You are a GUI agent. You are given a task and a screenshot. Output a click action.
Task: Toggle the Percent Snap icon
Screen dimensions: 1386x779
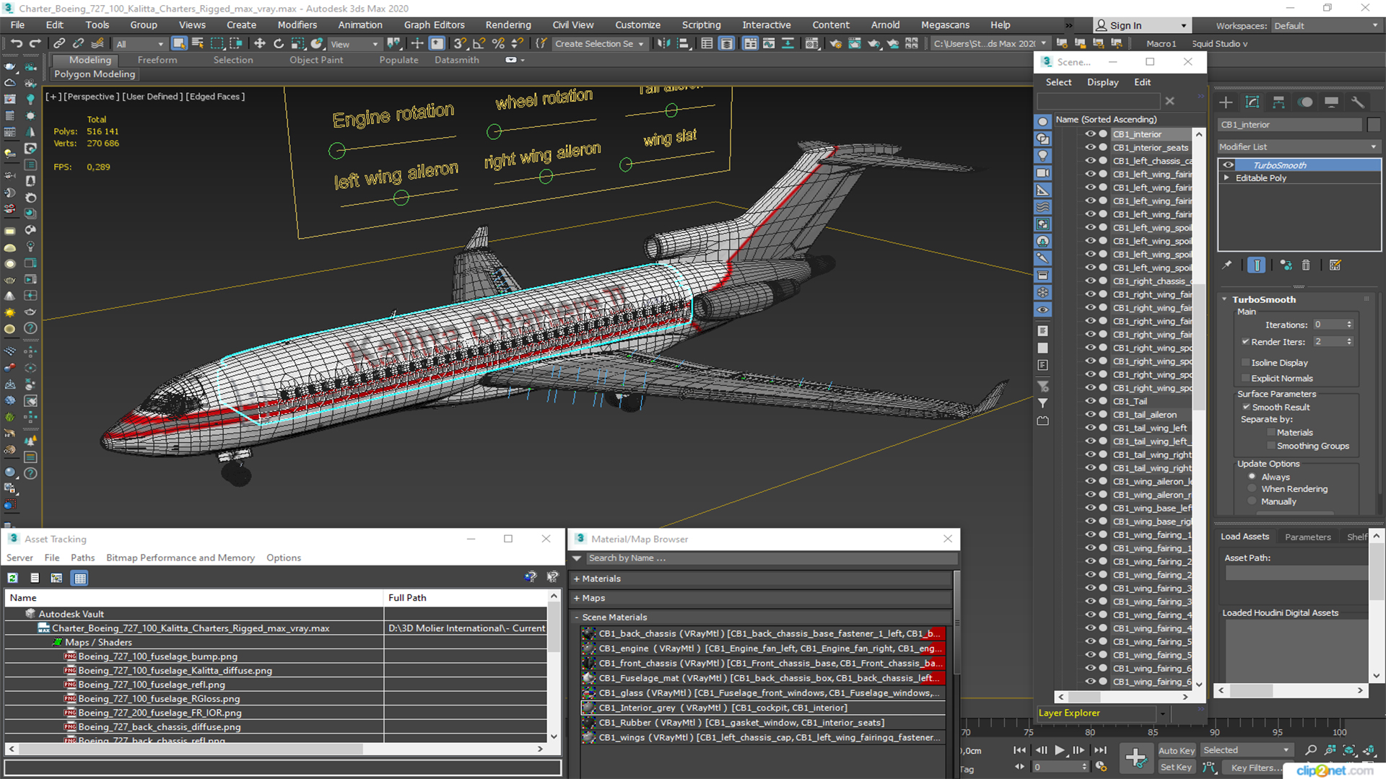498,44
